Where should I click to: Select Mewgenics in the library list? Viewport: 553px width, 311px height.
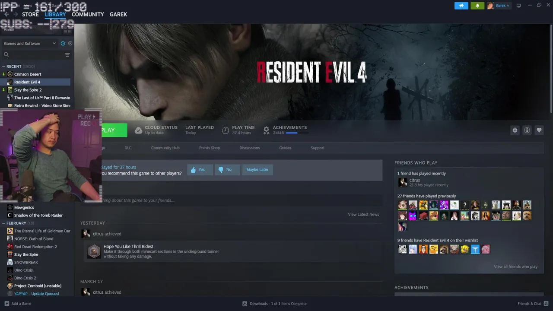pos(24,207)
